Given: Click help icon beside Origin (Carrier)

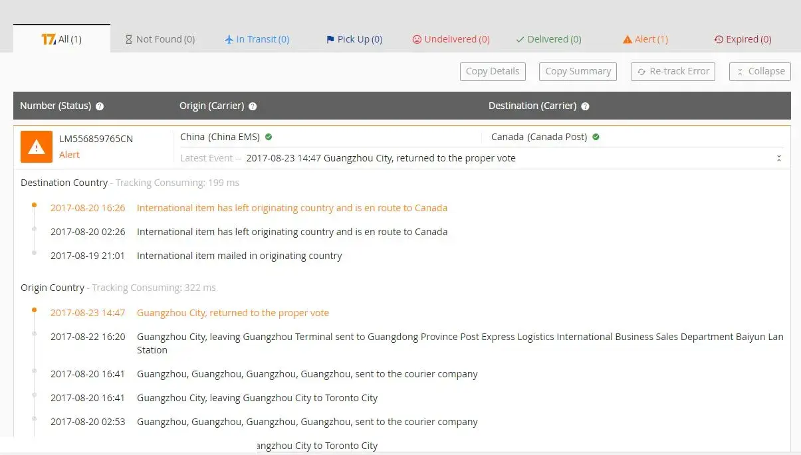Looking at the screenshot, I should click(x=253, y=106).
